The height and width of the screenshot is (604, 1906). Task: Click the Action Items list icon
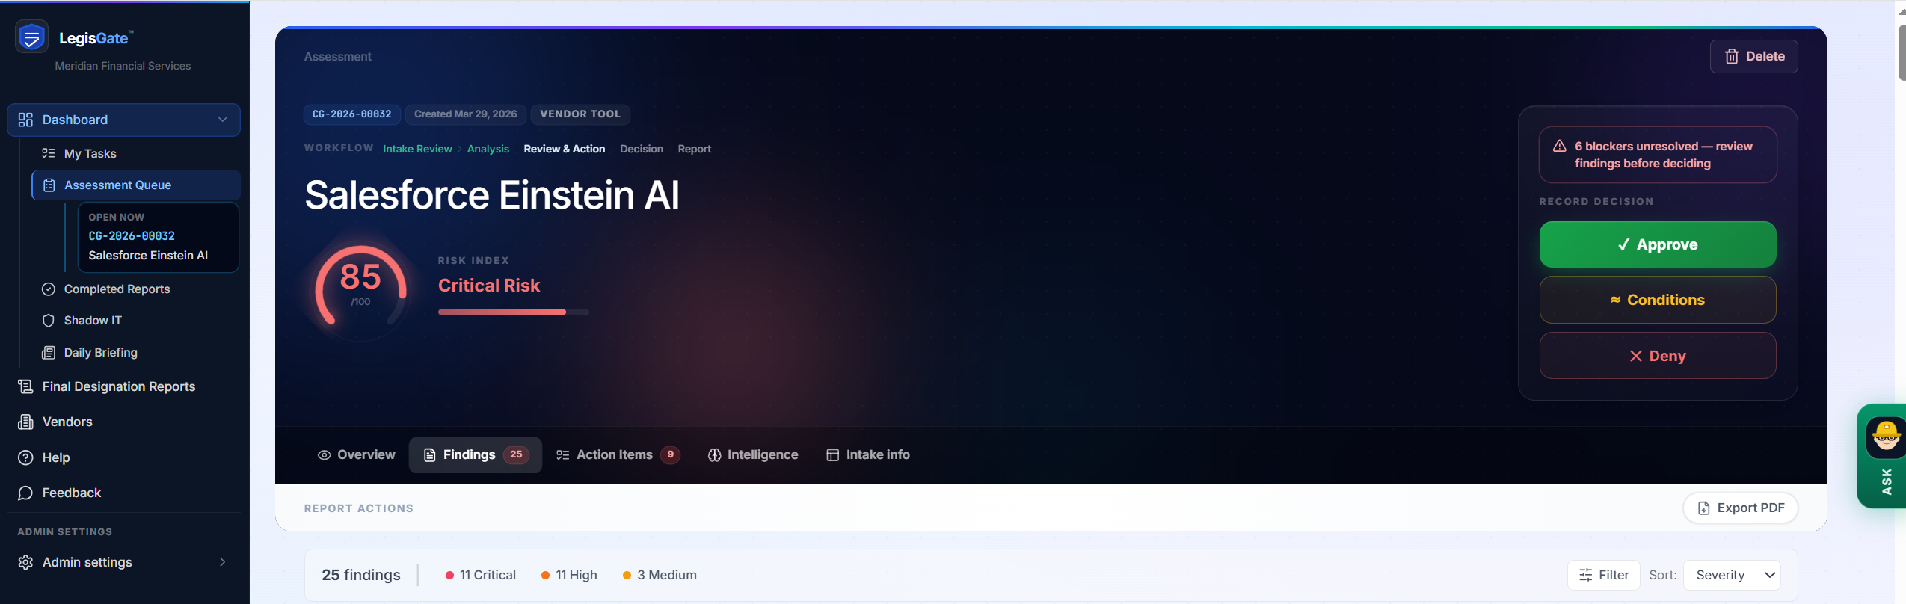click(563, 455)
